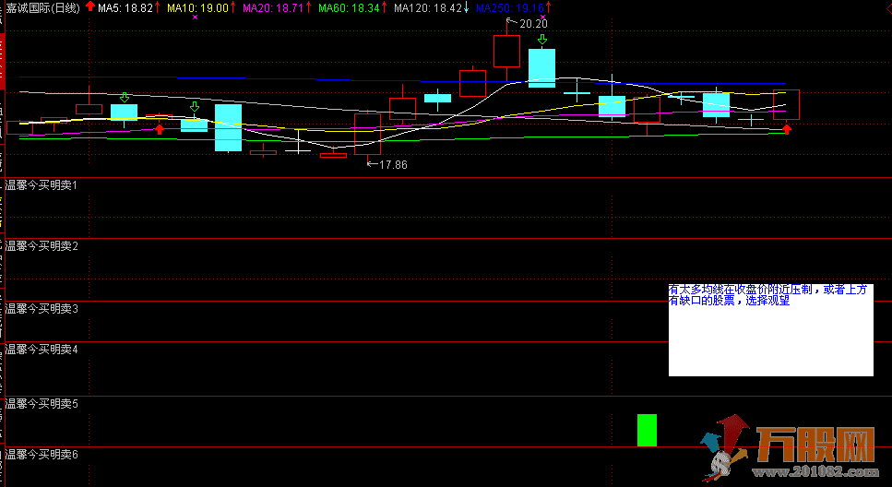This screenshot has width=892, height=487.
Task: Select the MA5: 18.82 indicator label
Action: [125, 7]
